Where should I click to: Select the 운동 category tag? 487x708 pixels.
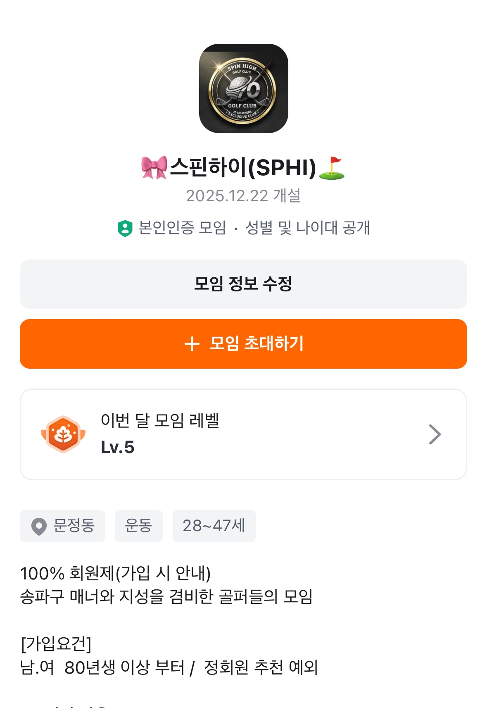coord(138,526)
